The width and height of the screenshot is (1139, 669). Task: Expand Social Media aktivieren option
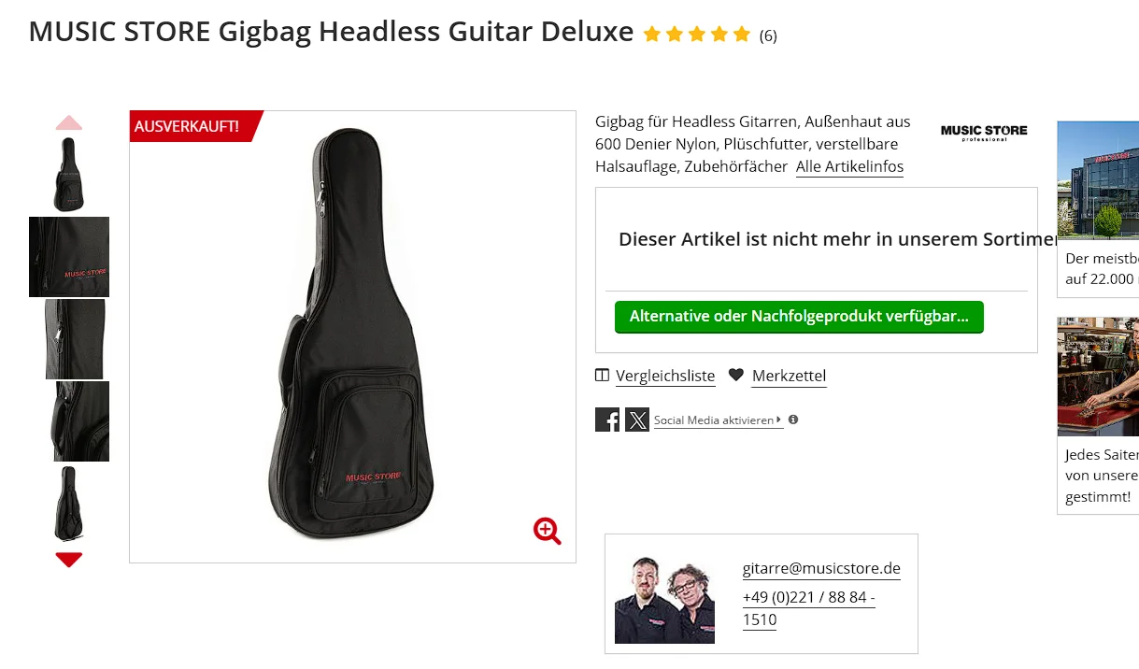(718, 420)
